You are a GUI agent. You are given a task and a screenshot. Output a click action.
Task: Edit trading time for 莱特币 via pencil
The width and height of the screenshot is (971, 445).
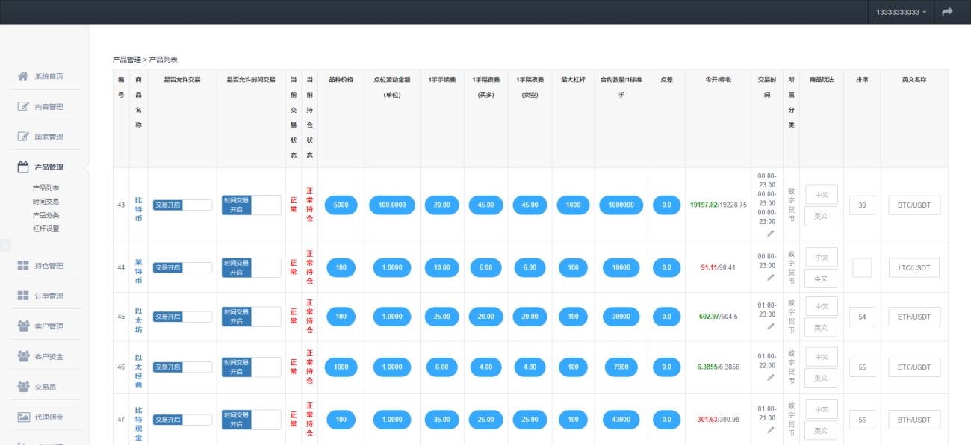click(x=770, y=278)
